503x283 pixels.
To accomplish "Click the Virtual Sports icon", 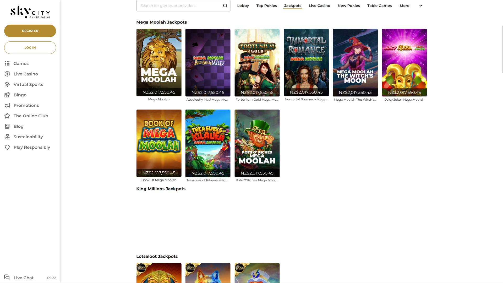I will (7, 84).
